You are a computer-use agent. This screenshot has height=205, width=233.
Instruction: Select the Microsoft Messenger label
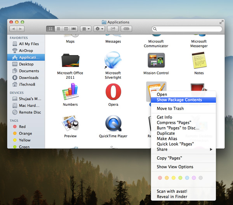[x=199, y=44]
